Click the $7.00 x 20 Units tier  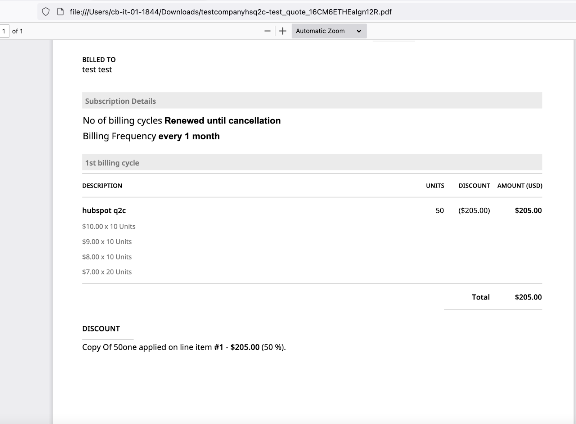pos(107,272)
